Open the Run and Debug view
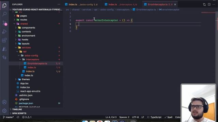218x122 pixels. point(4,32)
